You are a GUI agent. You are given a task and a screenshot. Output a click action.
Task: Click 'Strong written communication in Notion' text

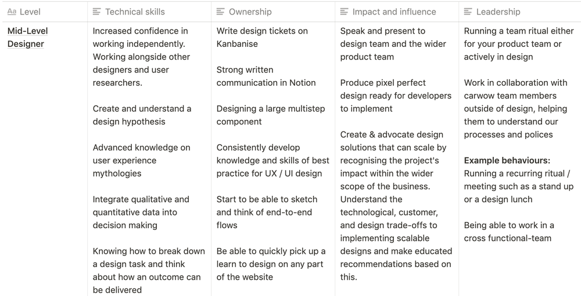266,76
